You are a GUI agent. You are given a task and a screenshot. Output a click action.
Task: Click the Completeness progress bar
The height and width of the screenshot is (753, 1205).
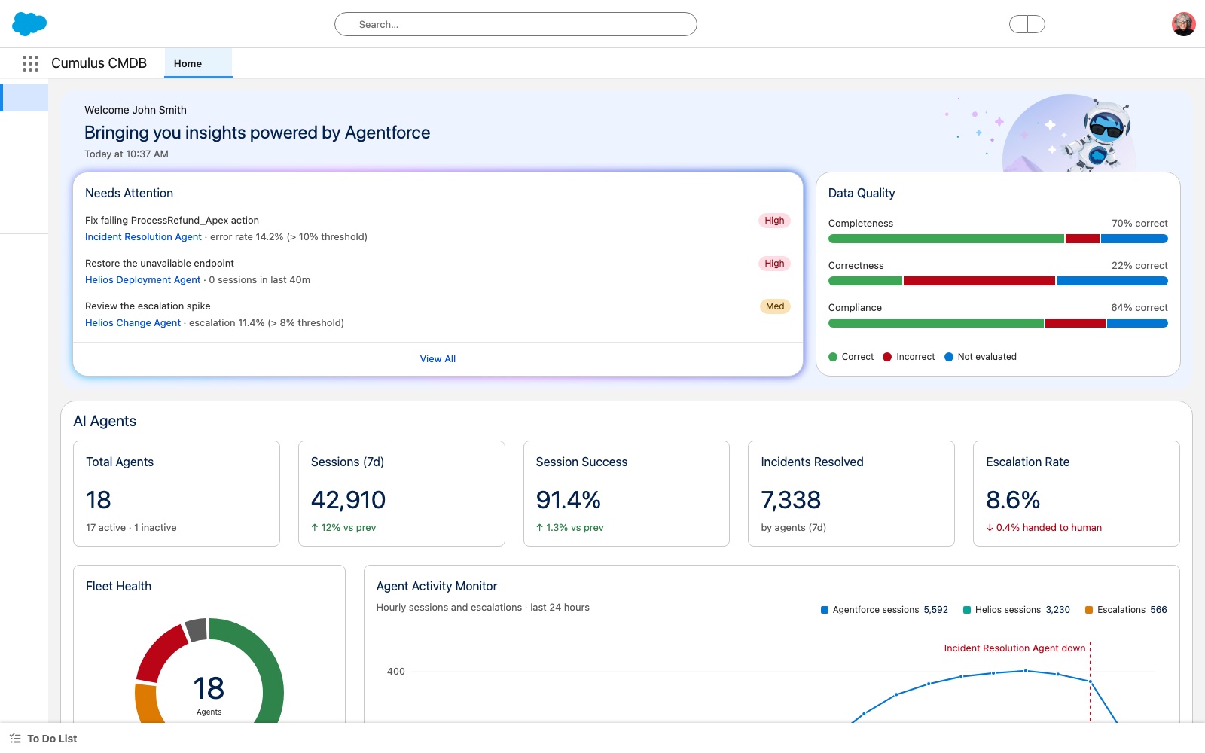click(x=998, y=239)
